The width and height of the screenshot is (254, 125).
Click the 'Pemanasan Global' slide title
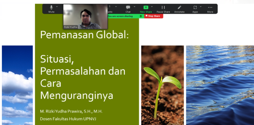[84, 35]
